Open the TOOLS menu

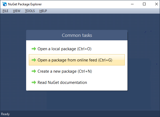[x=30, y=11]
